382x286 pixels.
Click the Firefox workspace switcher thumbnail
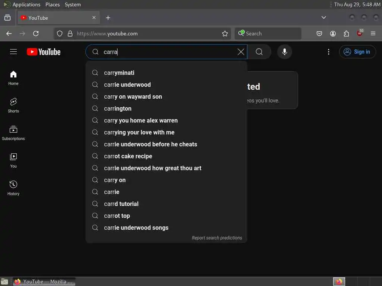(339, 282)
